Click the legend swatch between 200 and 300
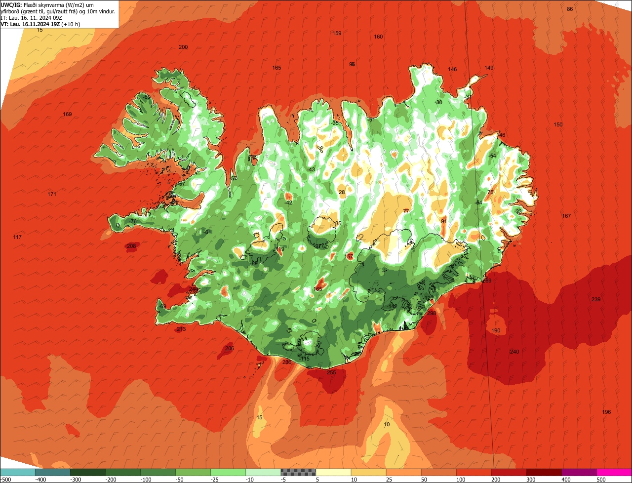Viewport: 632px width, 483px height. pyautogui.click(x=509, y=472)
